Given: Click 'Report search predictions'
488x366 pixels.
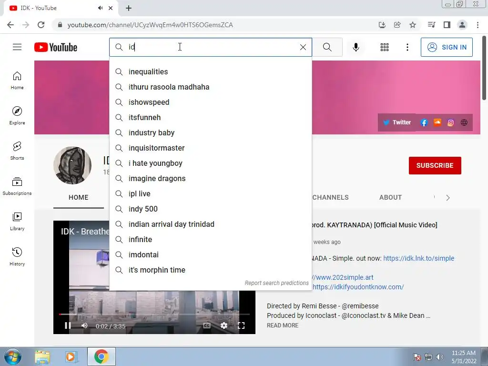Looking at the screenshot, I should (277, 283).
